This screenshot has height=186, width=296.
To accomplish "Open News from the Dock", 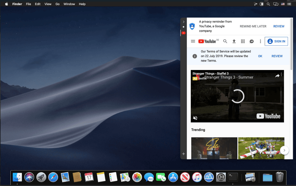I will point(185,177).
